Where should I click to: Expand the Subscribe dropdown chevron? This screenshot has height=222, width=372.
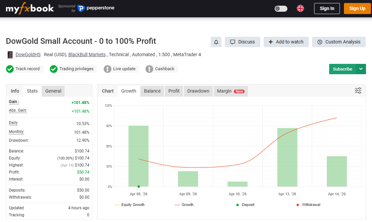pos(361,69)
